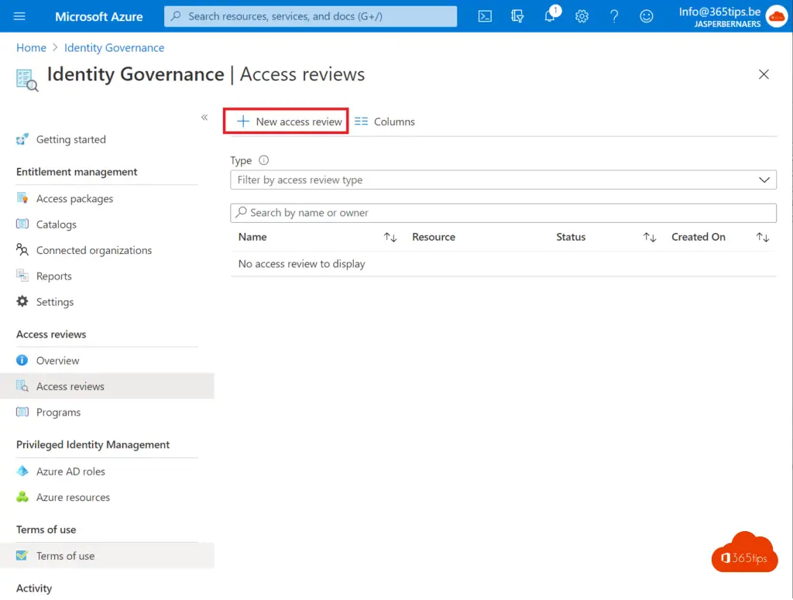Viewport: 793px width, 600px height.
Task: Click the Search by name or owner field
Action: click(503, 213)
